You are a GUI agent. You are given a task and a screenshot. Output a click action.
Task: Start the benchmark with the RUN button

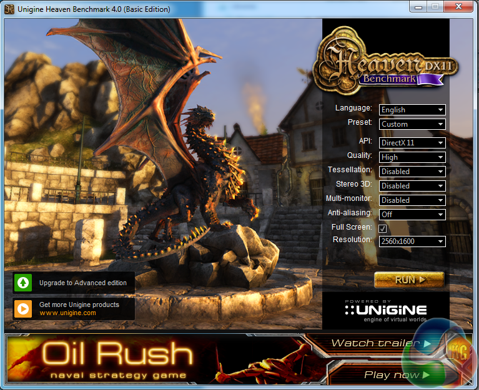click(x=409, y=280)
